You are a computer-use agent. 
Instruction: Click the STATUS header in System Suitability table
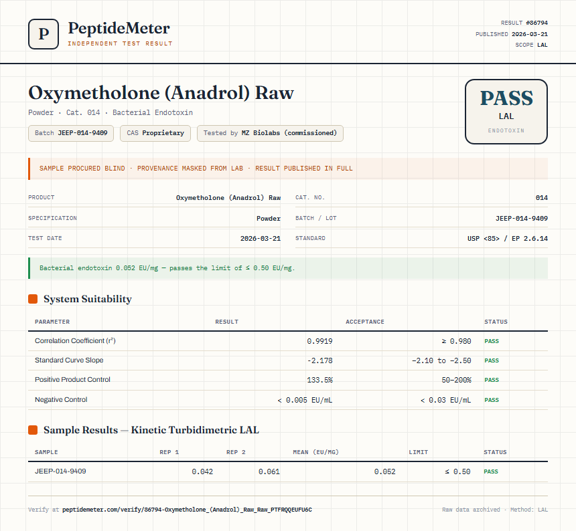(x=496, y=322)
